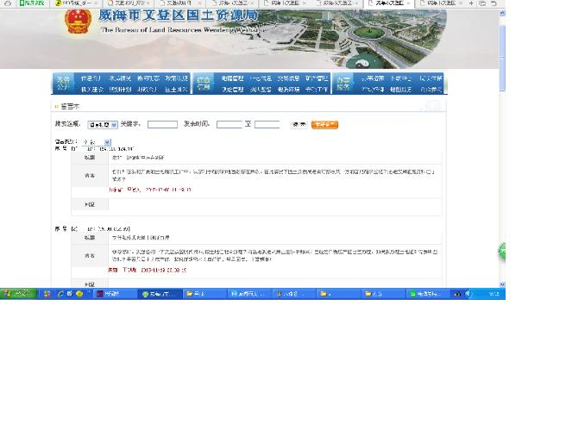Click the end date field after 至
This screenshot has width=566, height=424.
(267, 125)
